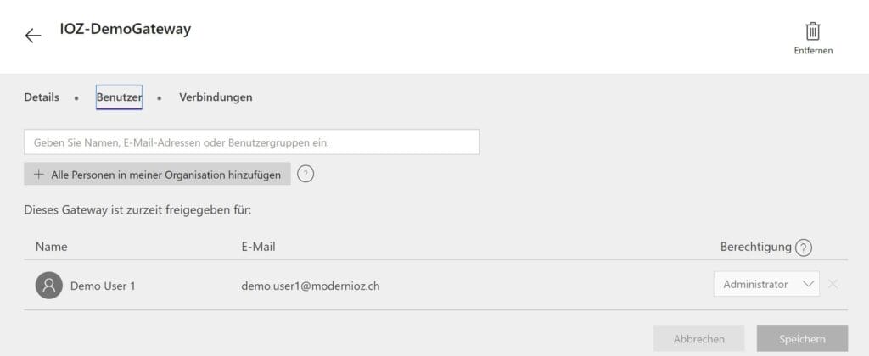The width and height of the screenshot is (869, 356).
Task: Click plus icon on add organisation button
Action: point(38,174)
